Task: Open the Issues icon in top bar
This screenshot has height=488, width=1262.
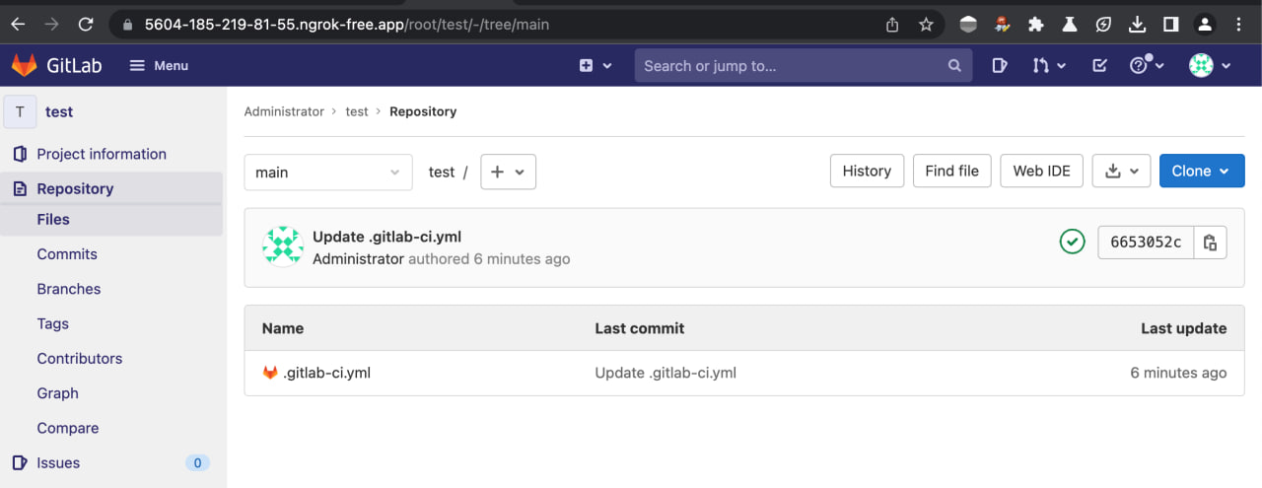Action: tap(999, 65)
